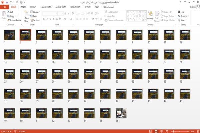Select the Format Painter tool
This screenshot has height=133, width=200.
tap(14, 20)
